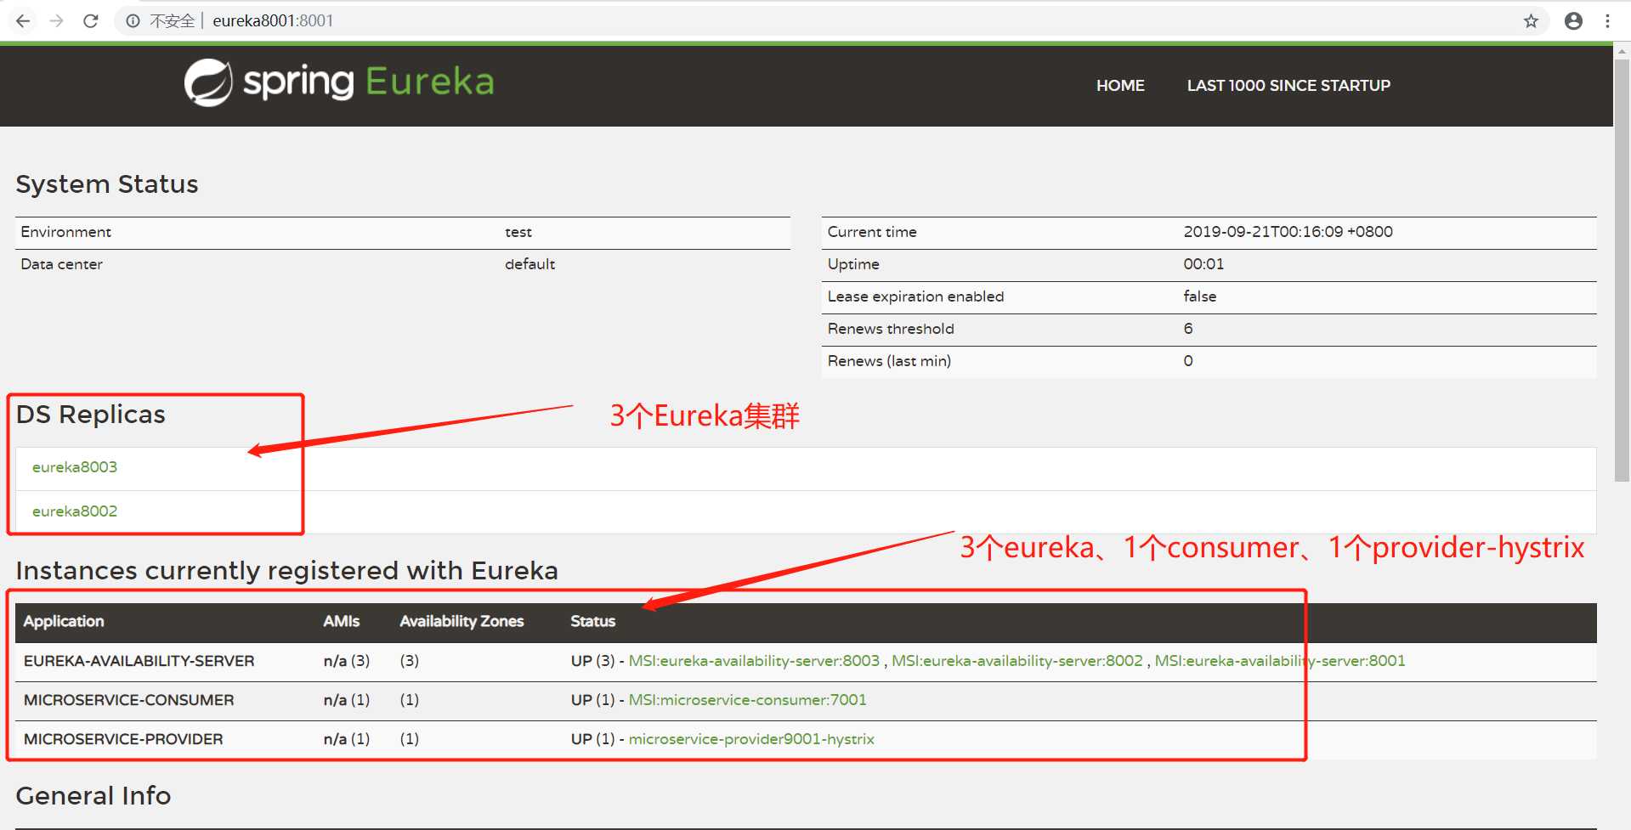Go to the HOME nav item

click(1120, 85)
